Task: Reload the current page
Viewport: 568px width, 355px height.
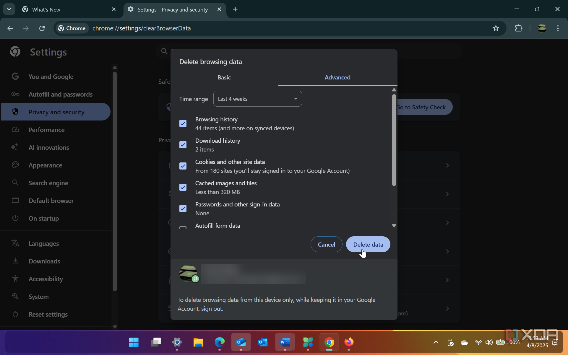Action: pos(42,28)
